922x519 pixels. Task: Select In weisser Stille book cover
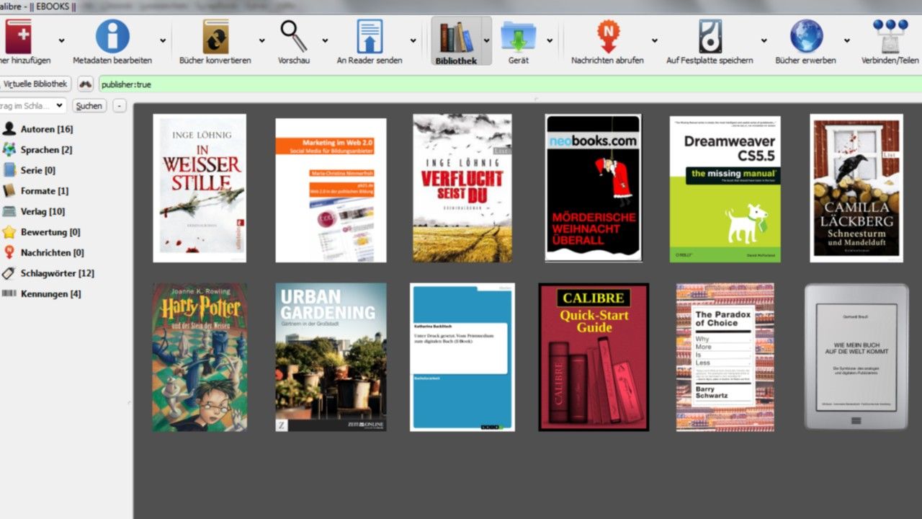pyautogui.click(x=200, y=188)
